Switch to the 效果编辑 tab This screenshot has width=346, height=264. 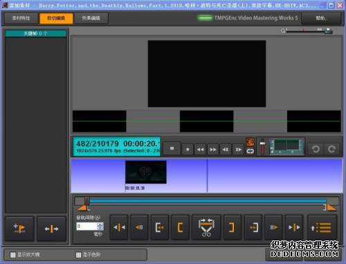pyautogui.click(x=91, y=18)
